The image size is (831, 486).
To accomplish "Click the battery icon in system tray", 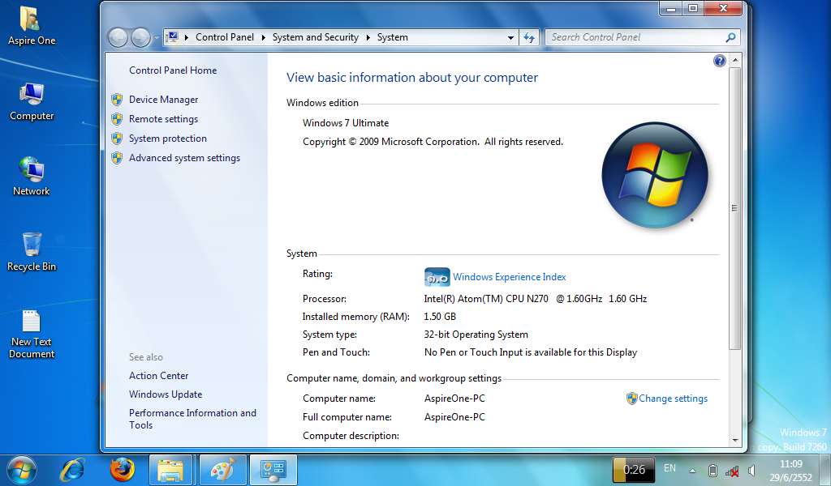I will 713,470.
